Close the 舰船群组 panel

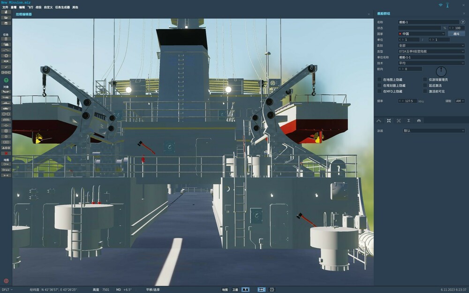464,14
